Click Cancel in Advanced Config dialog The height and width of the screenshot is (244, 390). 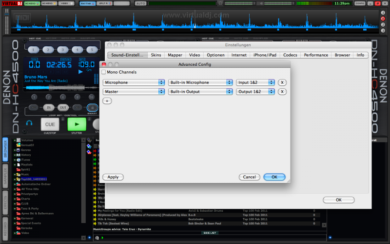(x=249, y=177)
